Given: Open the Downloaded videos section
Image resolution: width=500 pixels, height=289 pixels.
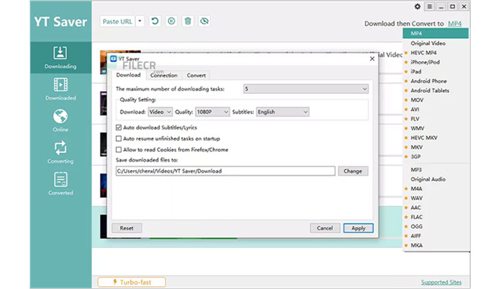Looking at the screenshot, I should pyautogui.click(x=60, y=89).
